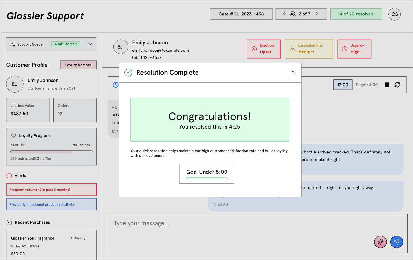Send message with blue paper plane button
The width and height of the screenshot is (413, 260).
(x=397, y=242)
